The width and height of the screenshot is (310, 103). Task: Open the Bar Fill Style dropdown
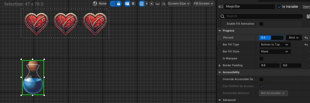pos(275,52)
